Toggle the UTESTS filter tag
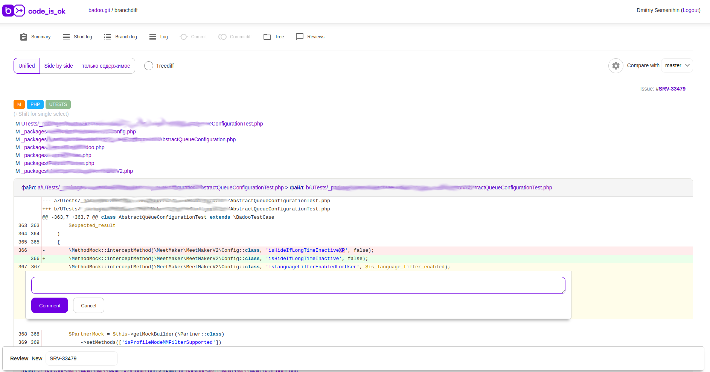Viewport: 710px width, 372px height. pyautogui.click(x=58, y=104)
